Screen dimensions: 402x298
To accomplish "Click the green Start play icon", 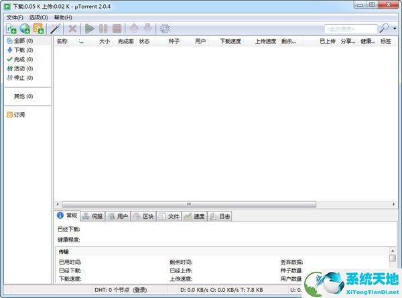I will pyautogui.click(x=90, y=28).
